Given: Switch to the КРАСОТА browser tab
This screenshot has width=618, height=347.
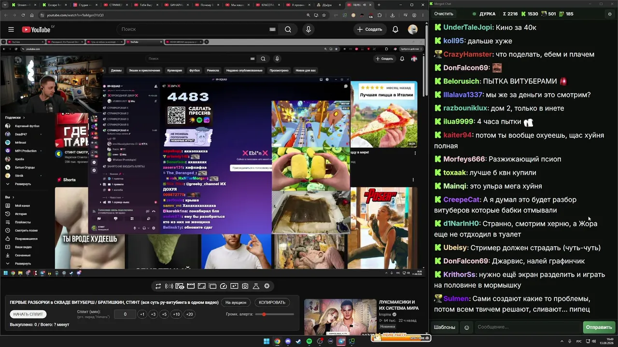Looking at the screenshot, I should [x=267, y=5].
